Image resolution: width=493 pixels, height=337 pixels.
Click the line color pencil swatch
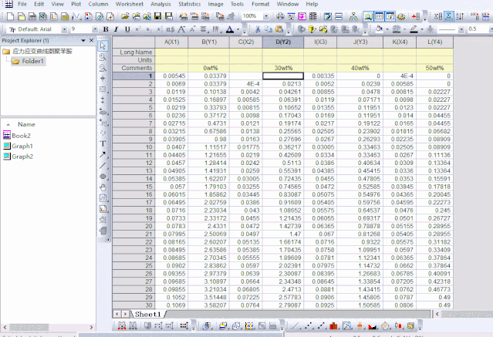coord(414,29)
